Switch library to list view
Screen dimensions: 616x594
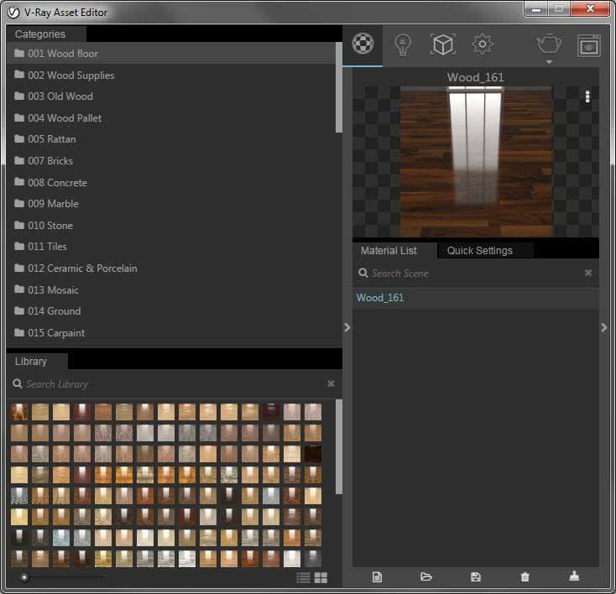tap(303, 577)
